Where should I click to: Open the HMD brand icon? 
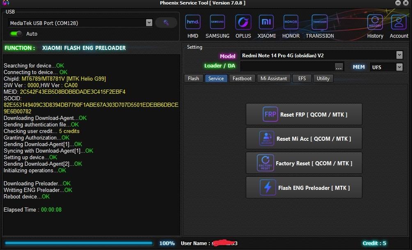pos(193,22)
